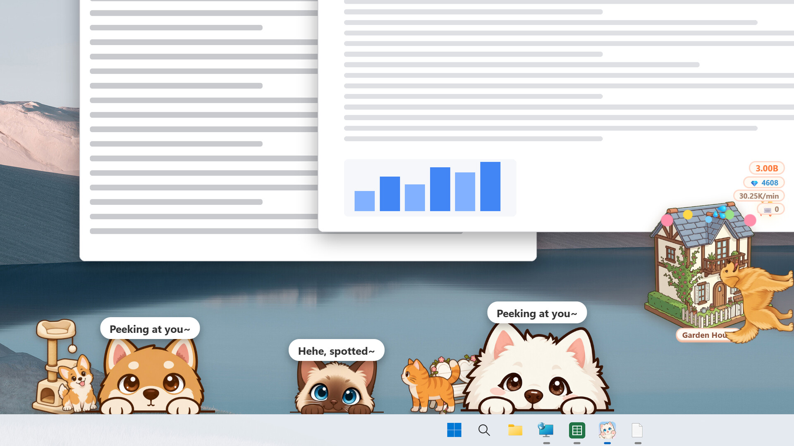Click the 3.00B coin balance
794x446 pixels.
point(767,168)
